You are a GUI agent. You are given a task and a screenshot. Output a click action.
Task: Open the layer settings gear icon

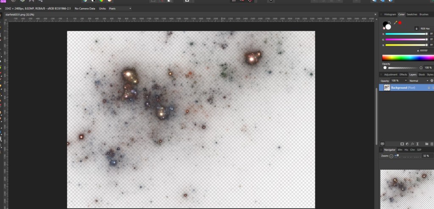point(431,80)
